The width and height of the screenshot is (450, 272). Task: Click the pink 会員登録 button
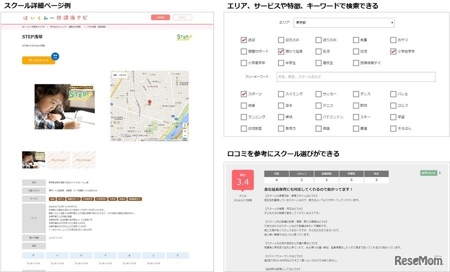160,17
